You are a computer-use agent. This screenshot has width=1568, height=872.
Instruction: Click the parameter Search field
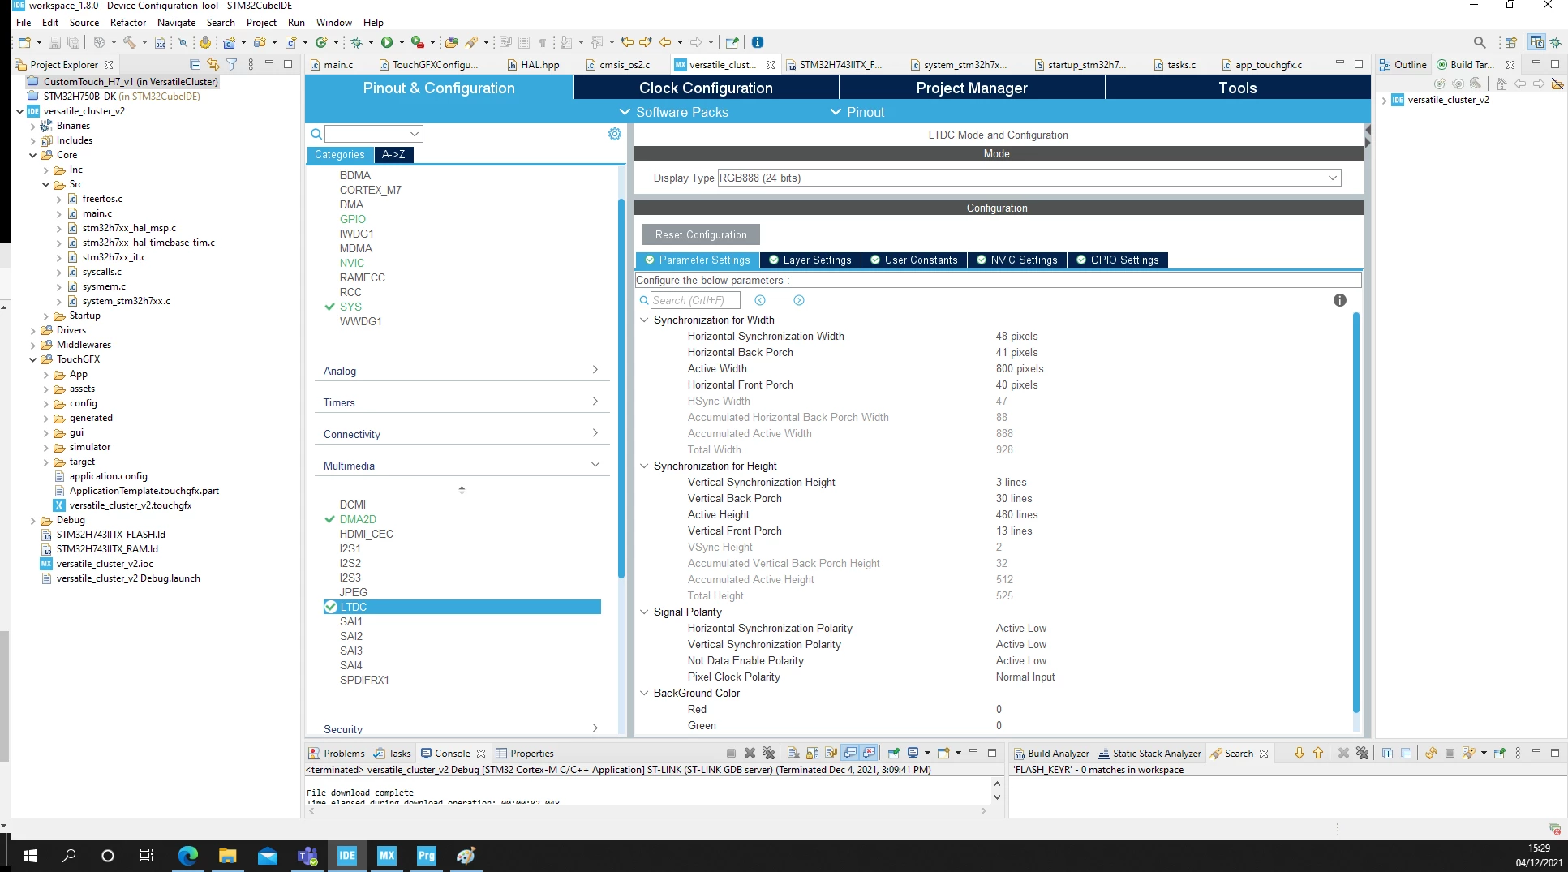point(695,300)
